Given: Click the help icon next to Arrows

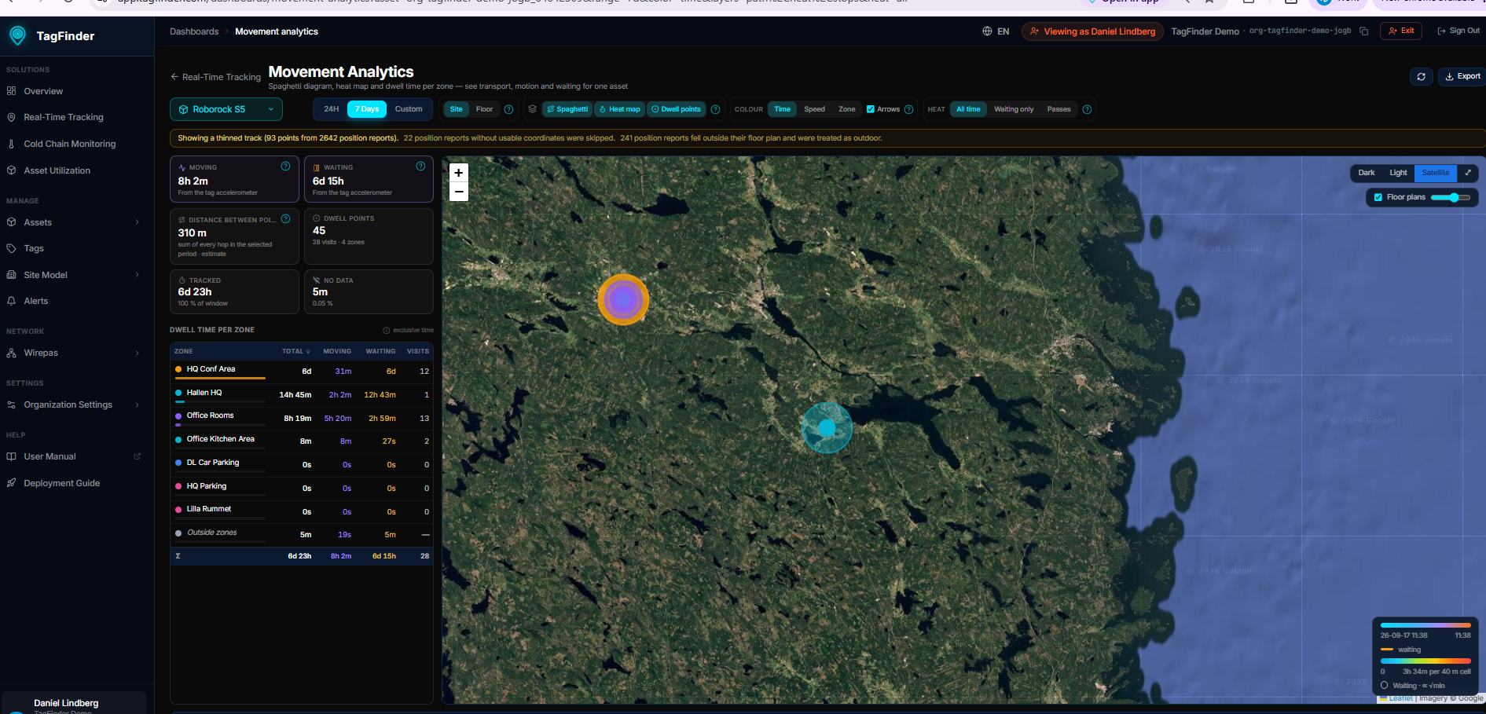Looking at the screenshot, I should tap(908, 109).
